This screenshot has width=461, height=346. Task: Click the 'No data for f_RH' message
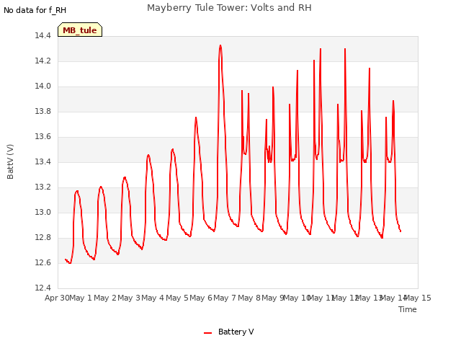click(35, 10)
